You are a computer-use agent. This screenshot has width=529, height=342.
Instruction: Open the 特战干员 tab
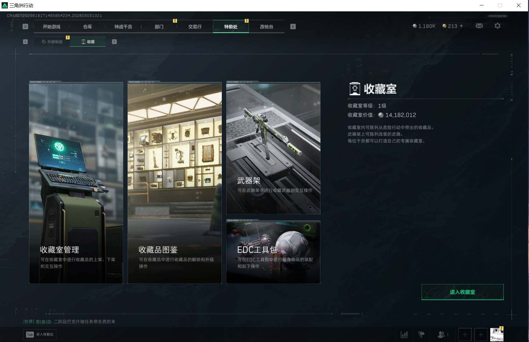pos(123,26)
